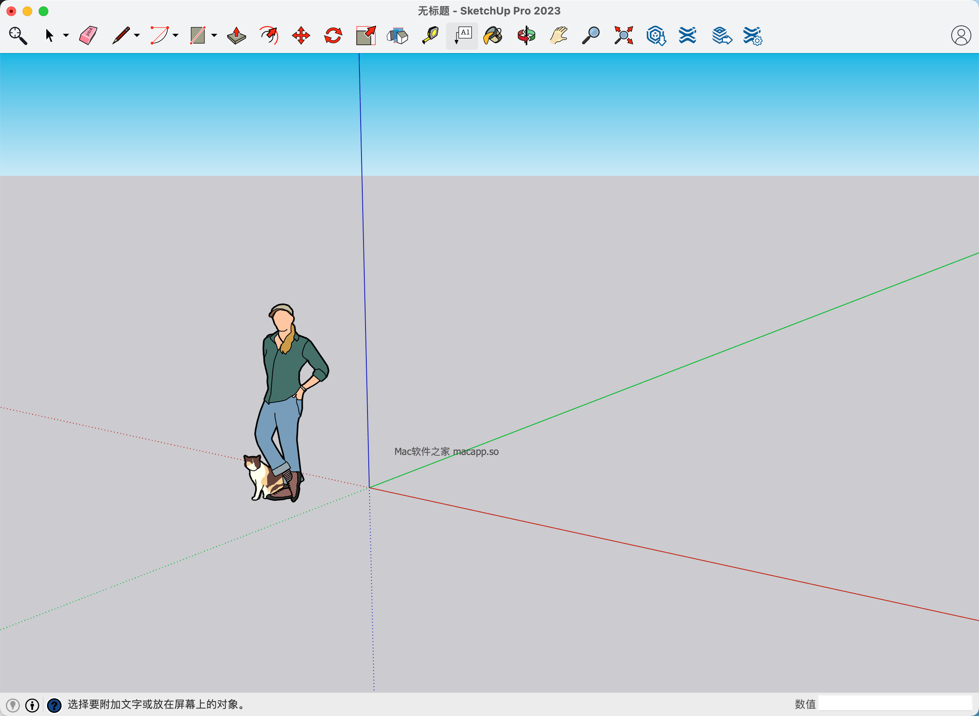Viewport: 979px width, 716px height.
Task: Open the Arc tool dropdown arrow
Action: (x=176, y=35)
